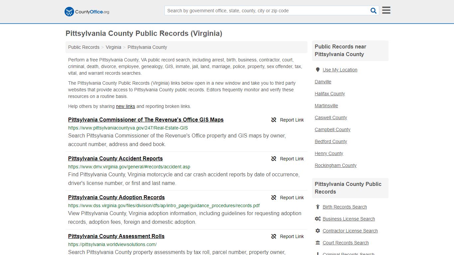Click the broken link icon for Assessment Rolls

(x=274, y=236)
